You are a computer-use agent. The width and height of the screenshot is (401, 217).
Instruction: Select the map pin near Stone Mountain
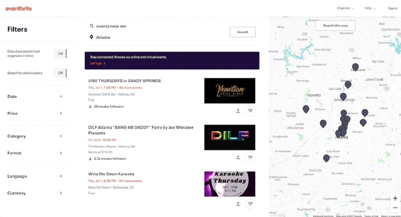[363, 122]
